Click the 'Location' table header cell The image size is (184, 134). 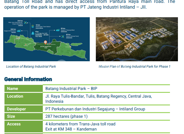[x=24, y=99]
